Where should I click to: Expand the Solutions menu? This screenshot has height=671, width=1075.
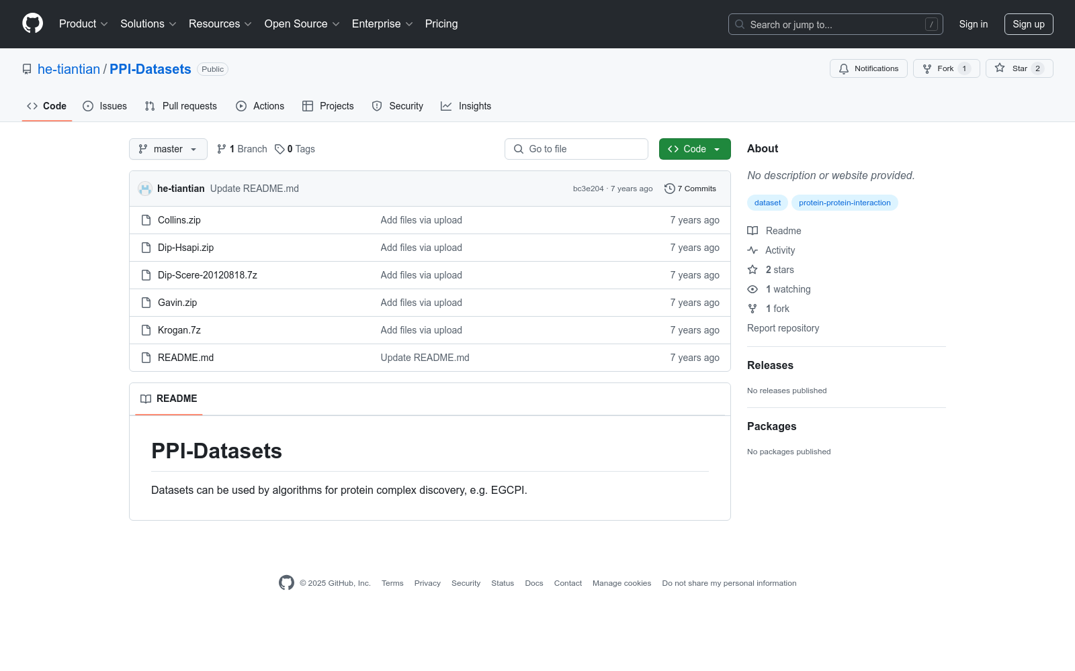148,24
